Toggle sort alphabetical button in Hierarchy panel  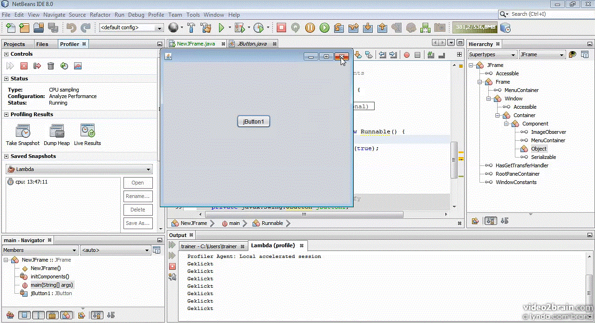click(x=491, y=221)
